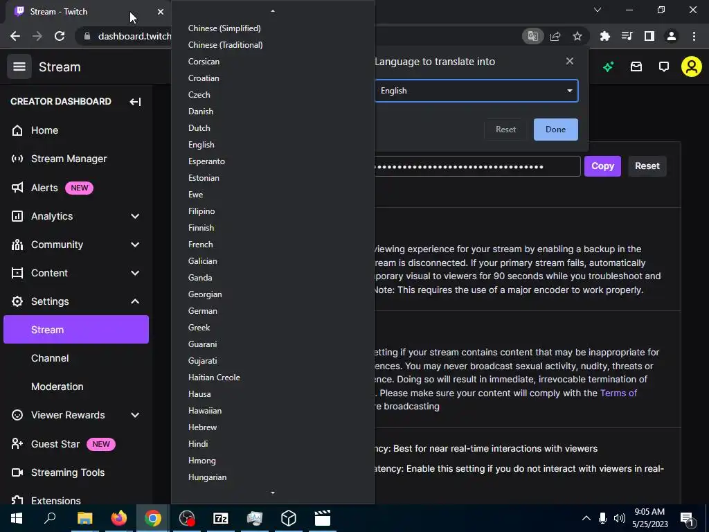Open Chrome extensions puzzle icon
This screenshot has height=532, width=709.
click(604, 36)
